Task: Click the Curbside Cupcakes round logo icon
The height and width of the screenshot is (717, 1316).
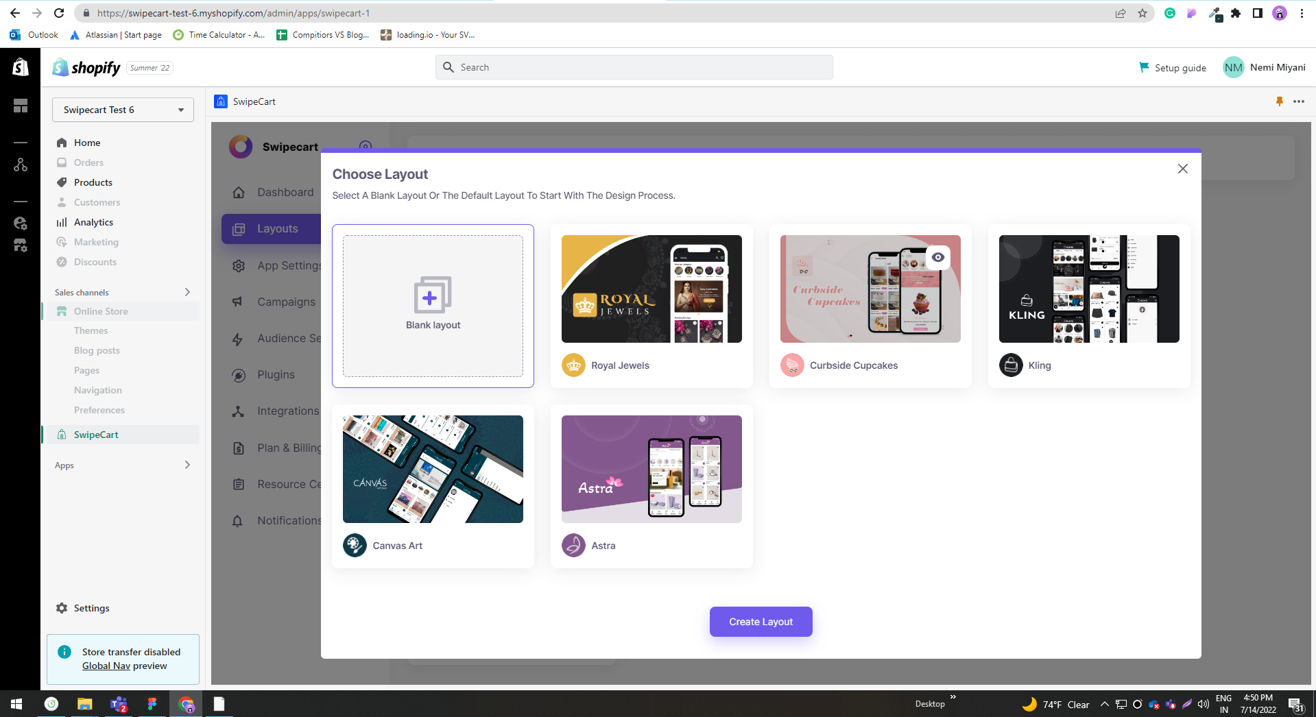Action: [792, 365]
